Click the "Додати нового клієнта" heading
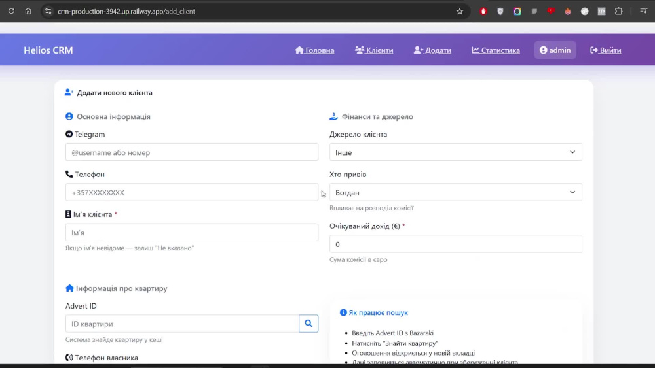 point(115,93)
